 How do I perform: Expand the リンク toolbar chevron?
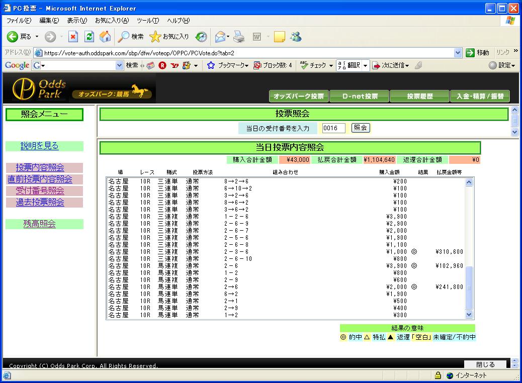(515, 51)
